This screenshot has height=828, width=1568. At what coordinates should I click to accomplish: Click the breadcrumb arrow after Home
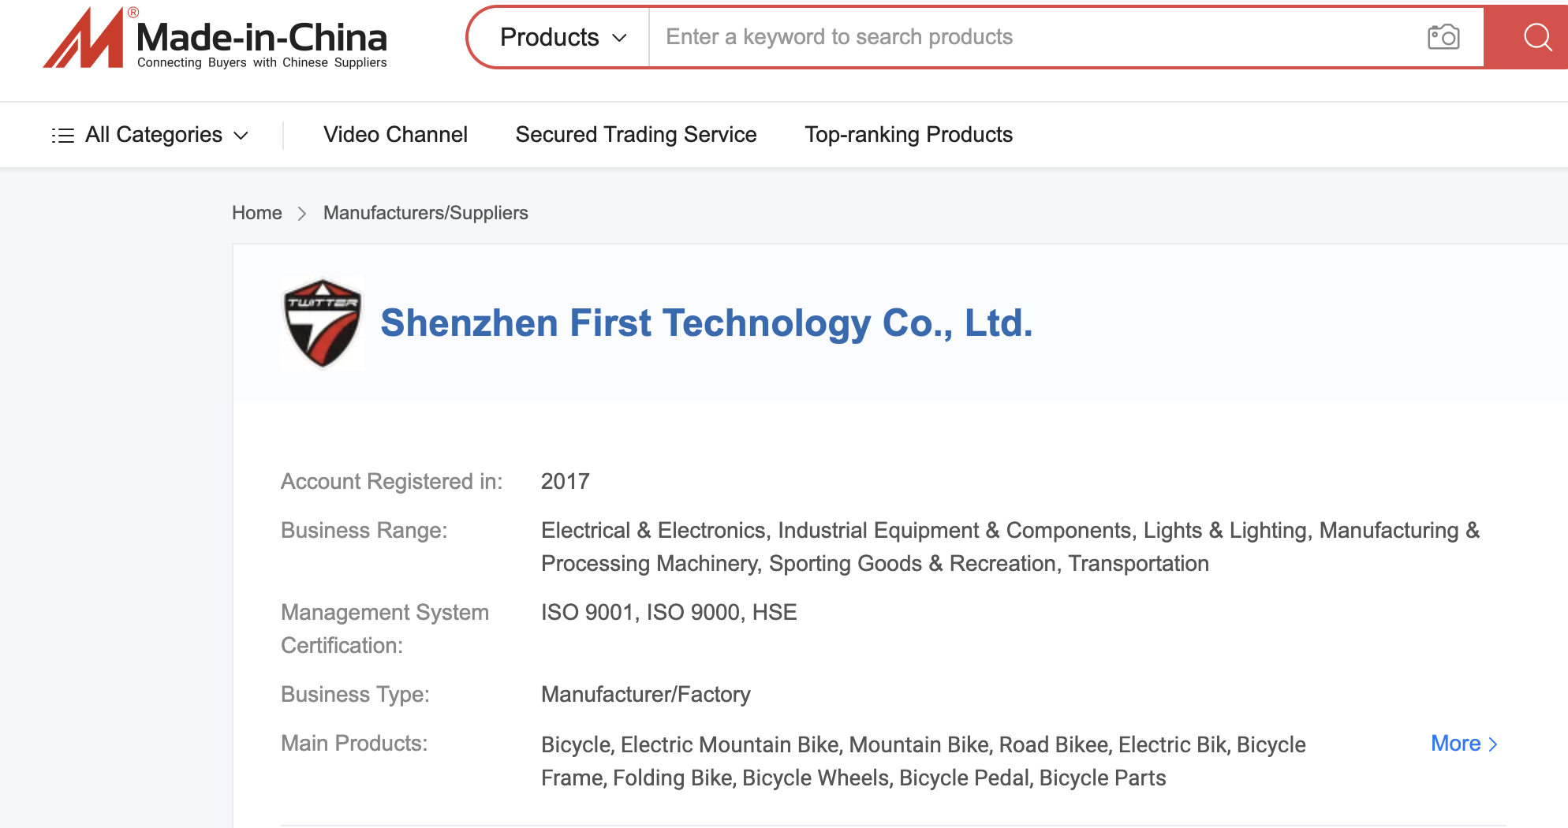[x=302, y=214]
